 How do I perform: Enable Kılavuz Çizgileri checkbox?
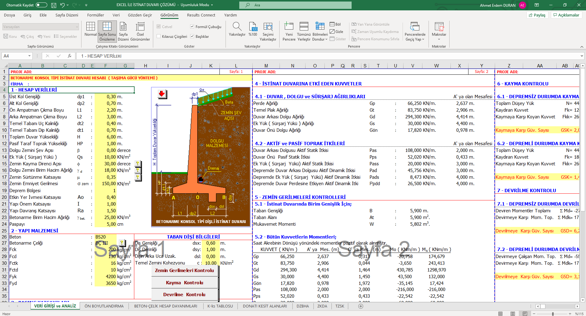159,36
